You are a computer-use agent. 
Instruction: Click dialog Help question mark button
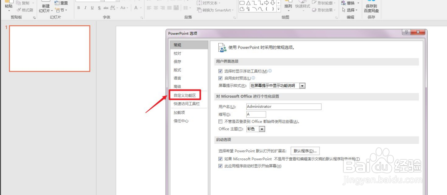coord(406,32)
